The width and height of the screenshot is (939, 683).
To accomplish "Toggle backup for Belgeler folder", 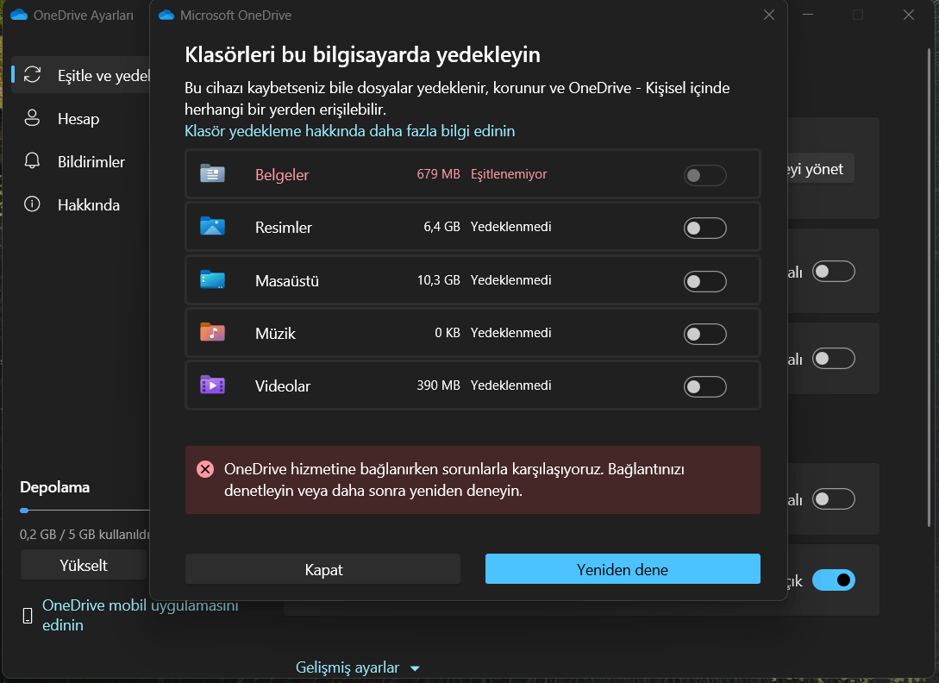I will pyautogui.click(x=704, y=175).
